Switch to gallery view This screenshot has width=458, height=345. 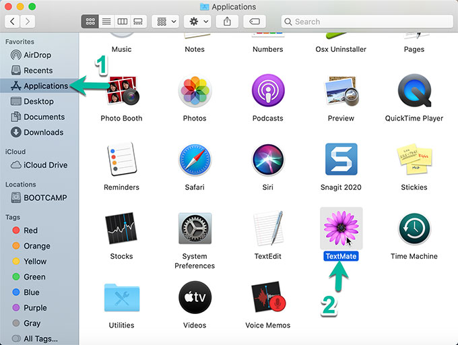pyautogui.click(x=138, y=22)
